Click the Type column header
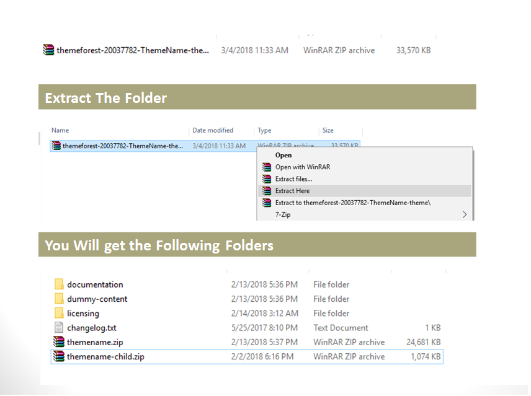This screenshot has width=531, height=396. [x=265, y=131]
